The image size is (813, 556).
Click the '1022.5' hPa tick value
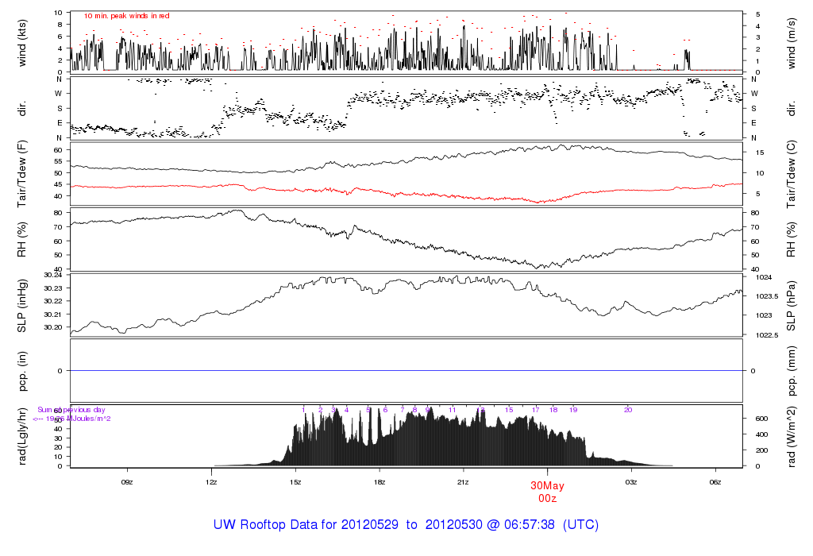[767, 335]
